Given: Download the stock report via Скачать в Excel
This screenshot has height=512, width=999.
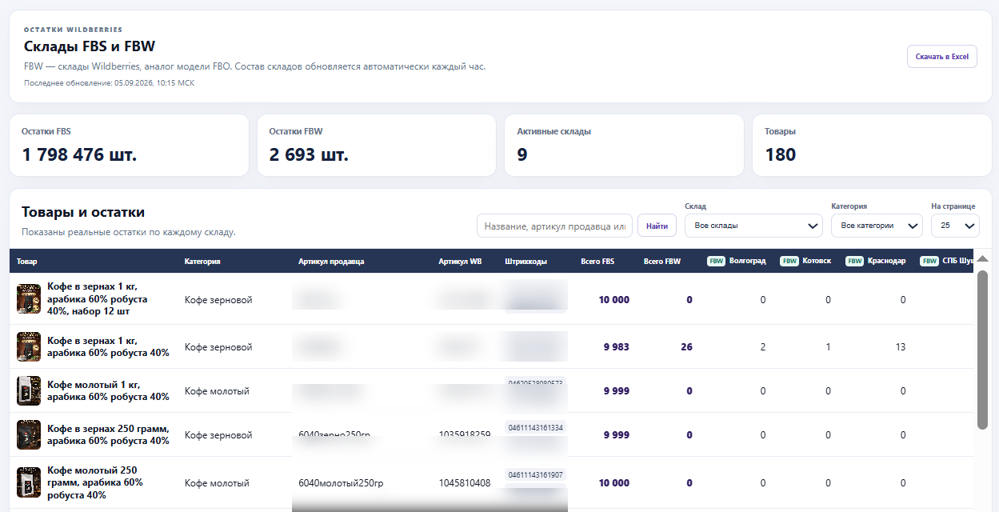Looking at the screenshot, I should click(x=941, y=57).
